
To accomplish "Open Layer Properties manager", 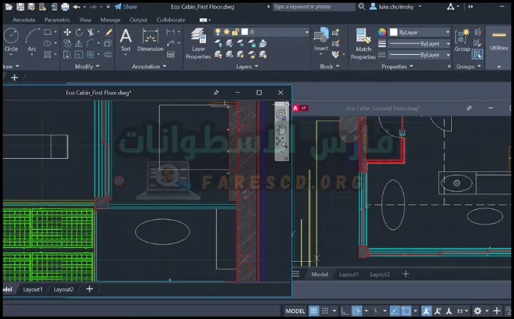I will [198, 42].
